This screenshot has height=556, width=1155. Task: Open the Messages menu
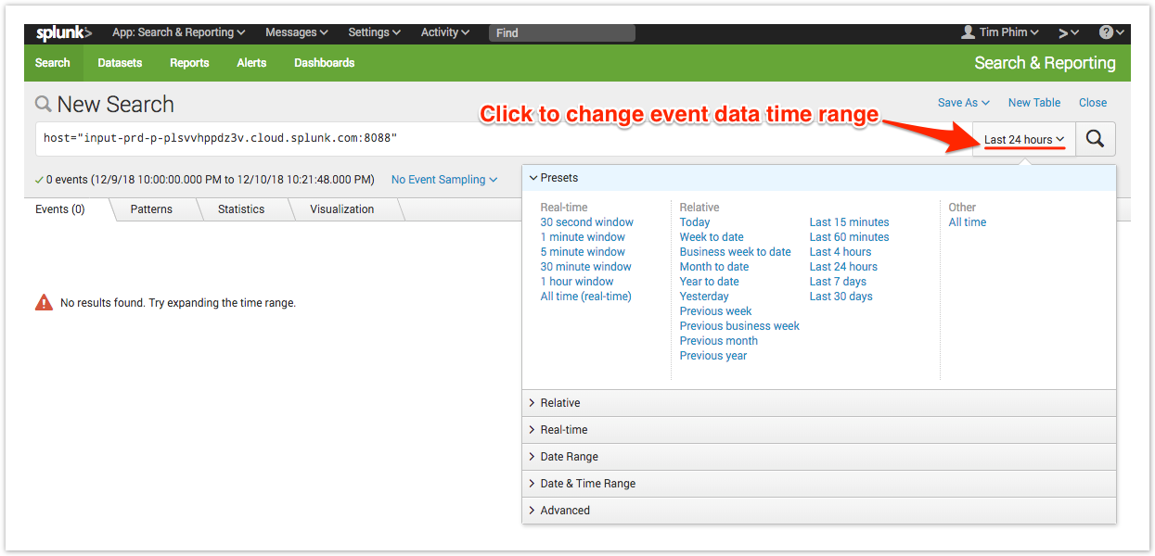point(297,32)
